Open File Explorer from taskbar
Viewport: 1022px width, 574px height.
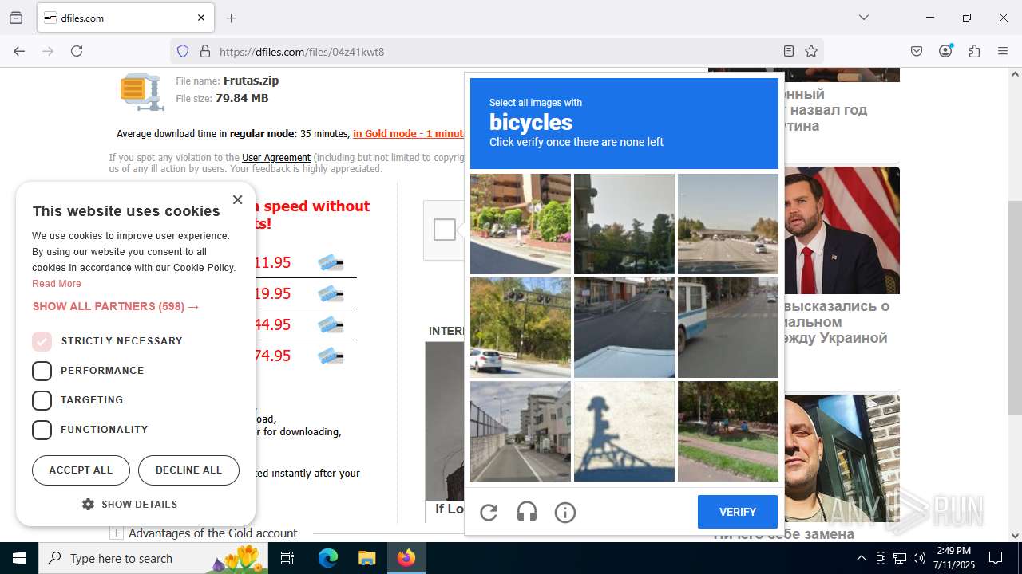[x=366, y=558]
